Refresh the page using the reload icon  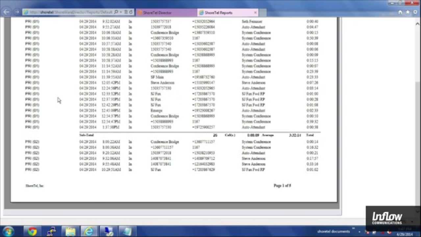click(131, 12)
